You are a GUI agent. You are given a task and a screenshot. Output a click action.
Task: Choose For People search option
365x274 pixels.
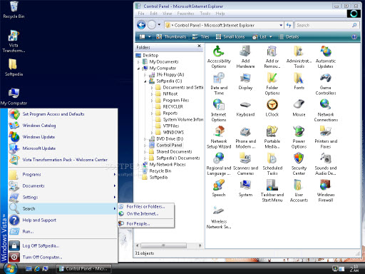(x=146, y=223)
